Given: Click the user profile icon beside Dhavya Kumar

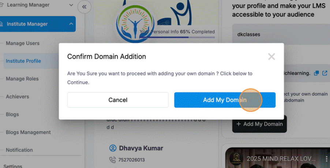Looking at the screenshot, I should click(x=113, y=148).
